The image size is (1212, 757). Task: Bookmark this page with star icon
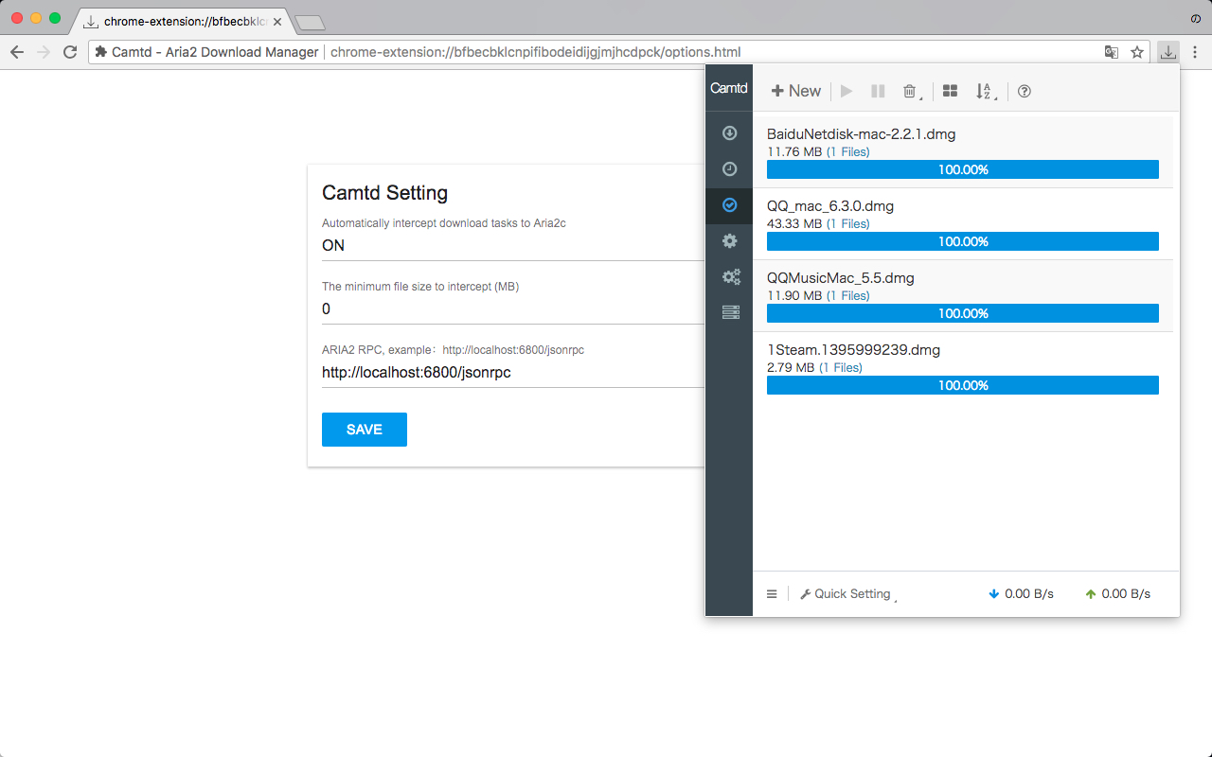point(1137,52)
